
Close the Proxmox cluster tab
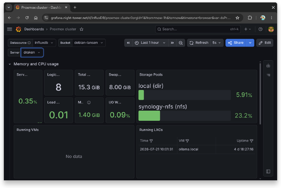pyautogui.click(x=66, y=7)
